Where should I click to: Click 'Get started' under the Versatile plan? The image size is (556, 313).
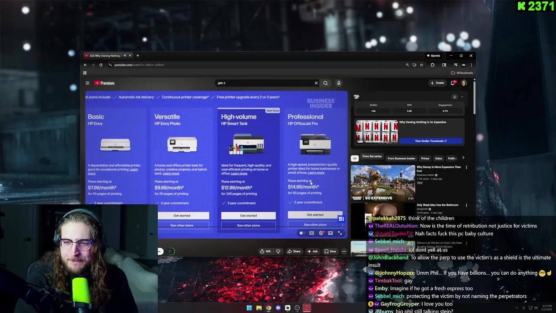coord(182,216)
